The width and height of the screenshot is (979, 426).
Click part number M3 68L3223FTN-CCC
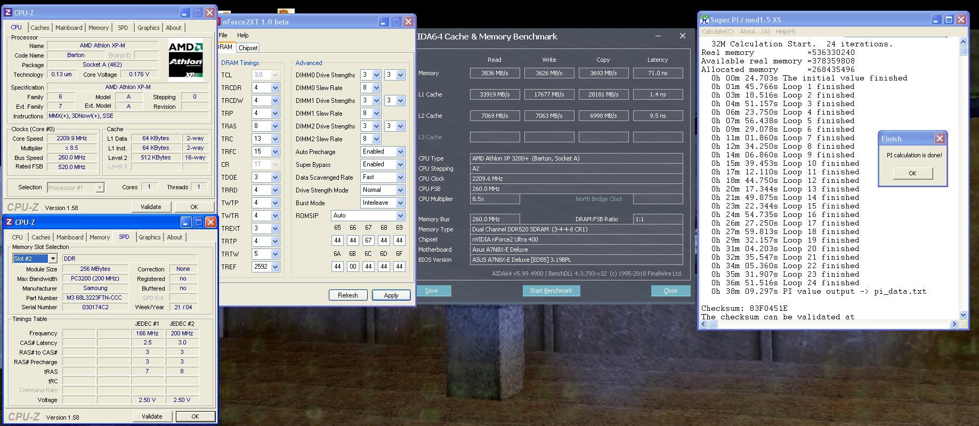click(x=94, y=298)
